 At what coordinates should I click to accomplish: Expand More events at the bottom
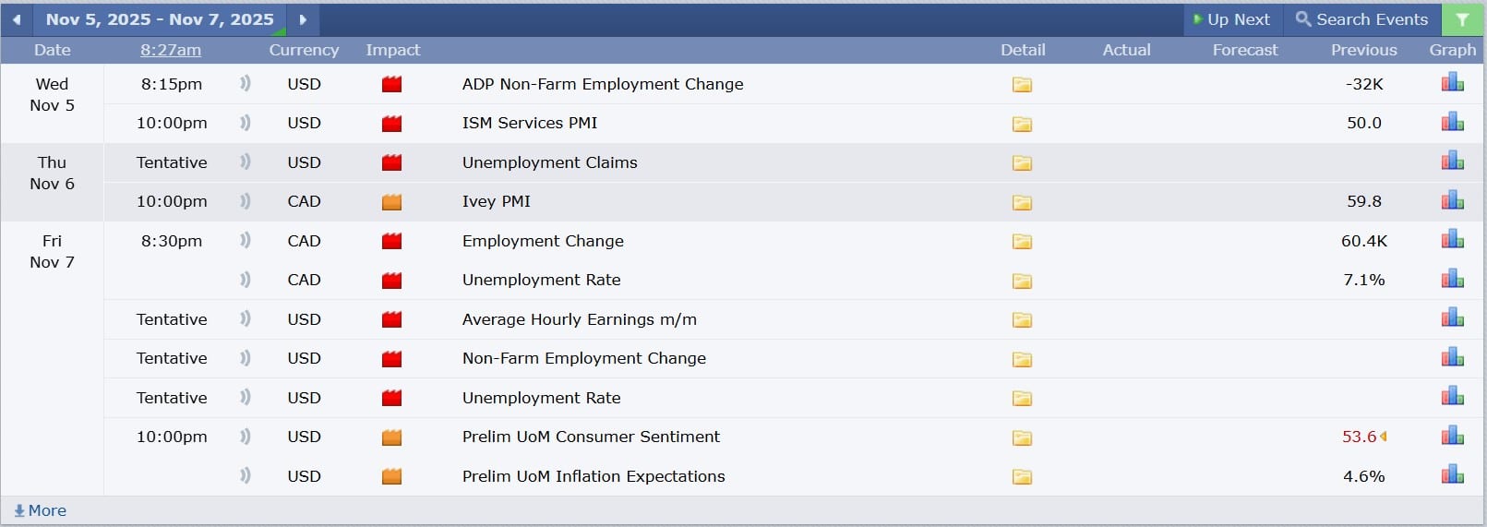point(40,510)
